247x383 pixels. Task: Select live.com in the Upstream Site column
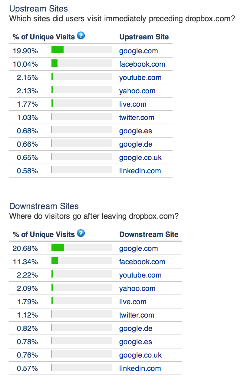[133, 104]
